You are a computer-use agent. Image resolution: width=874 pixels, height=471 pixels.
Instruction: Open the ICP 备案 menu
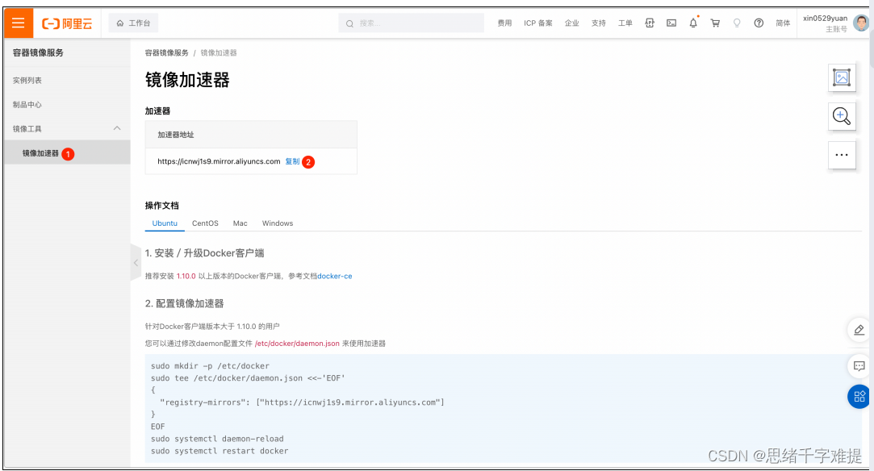click(538, 23)
